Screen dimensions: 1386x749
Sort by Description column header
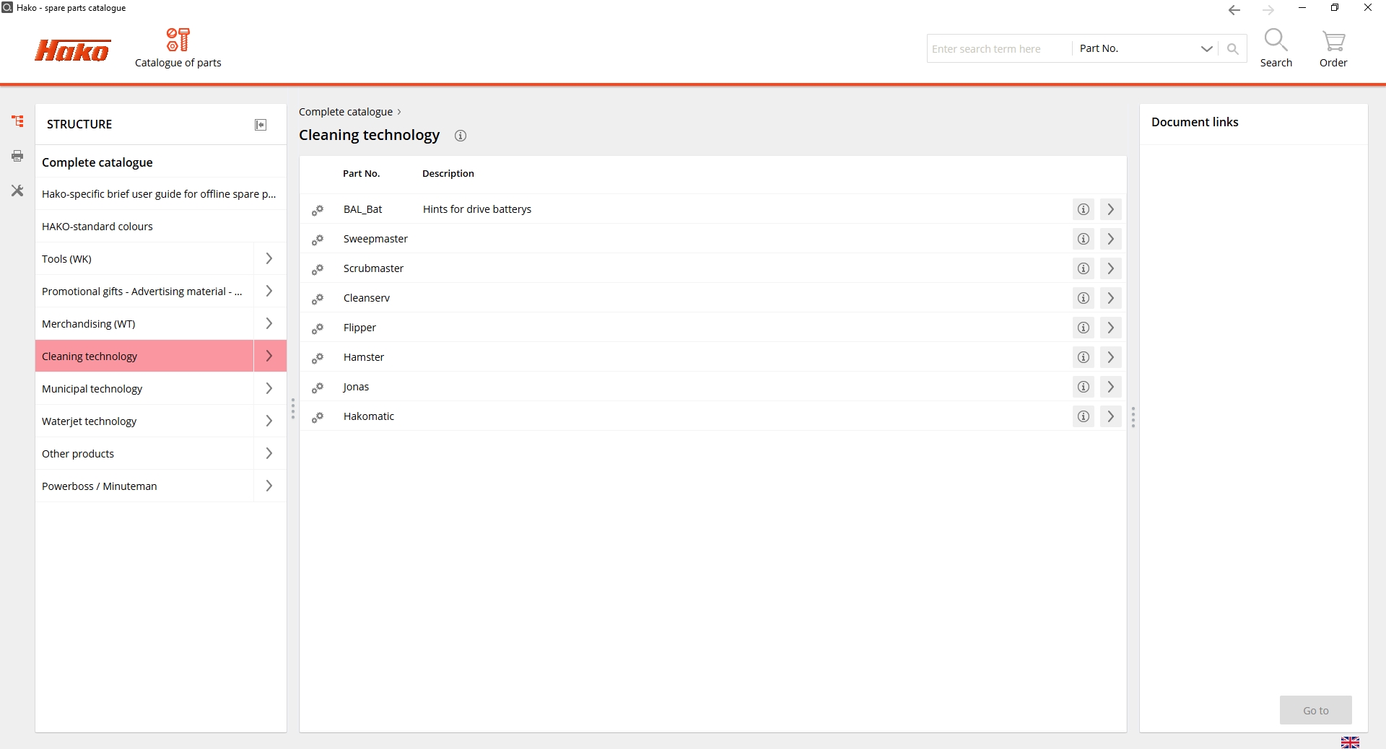point(448,174)
